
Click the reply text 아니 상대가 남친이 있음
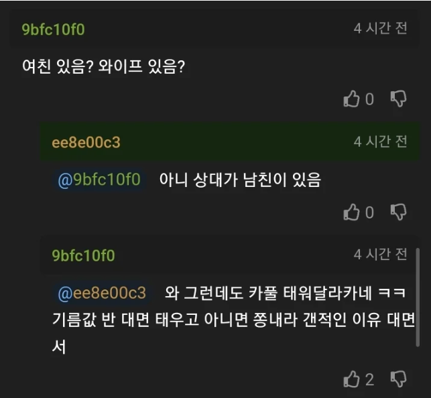pyautogui.click(x=240, y=180)
